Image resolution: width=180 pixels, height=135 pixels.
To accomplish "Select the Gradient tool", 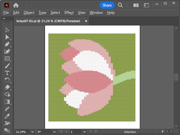I will tap(7, 102).
